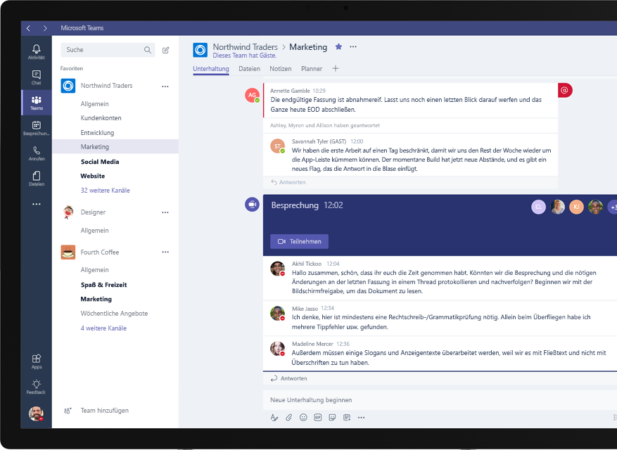Attach a file with paperclip icon
This screenshot has width=617, height=450.
(x=289, y=418)
